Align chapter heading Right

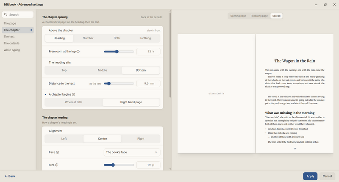141,138
